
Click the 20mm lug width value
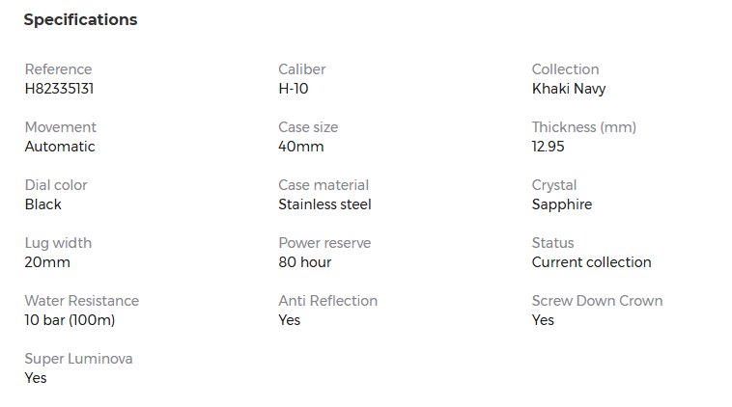pos(47,262)
